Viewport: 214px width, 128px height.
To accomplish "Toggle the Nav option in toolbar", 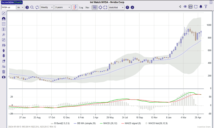I will point(87,7).
